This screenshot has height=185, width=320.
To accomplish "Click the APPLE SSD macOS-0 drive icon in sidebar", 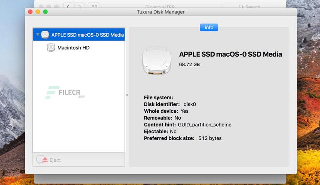I will click(45, 35).
